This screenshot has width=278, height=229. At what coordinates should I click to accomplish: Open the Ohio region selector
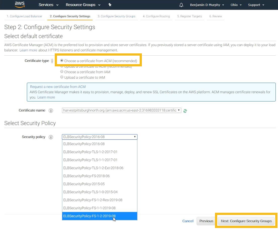[x=236, y=5]
